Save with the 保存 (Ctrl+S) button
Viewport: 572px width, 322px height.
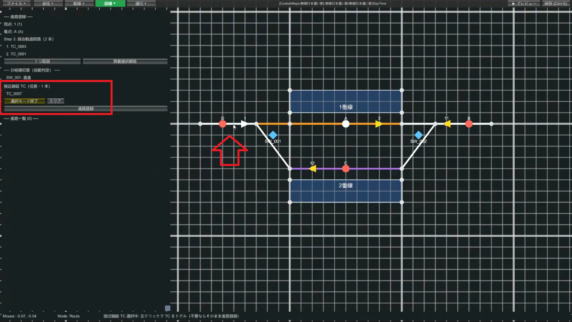coord(556,4)
